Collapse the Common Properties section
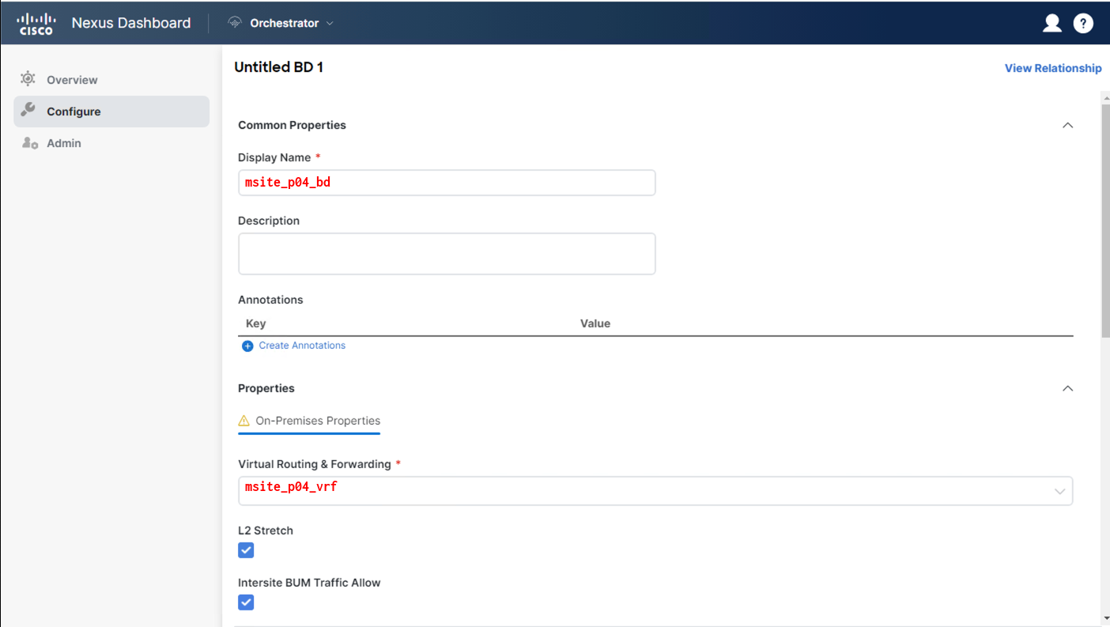The height and width of the screenshot is (627, 1110). point(1067,125)
